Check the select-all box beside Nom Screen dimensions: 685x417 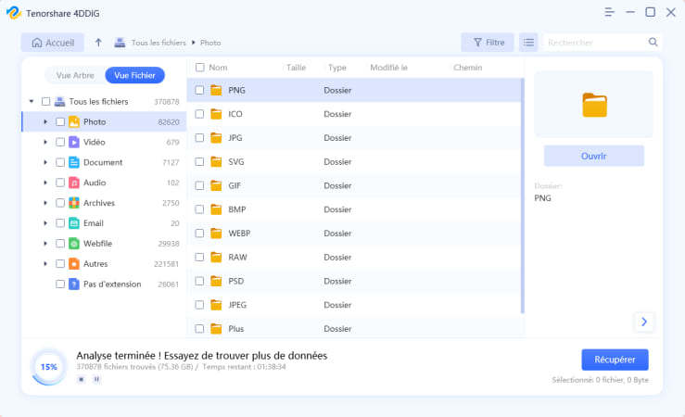tap(200, 68)
